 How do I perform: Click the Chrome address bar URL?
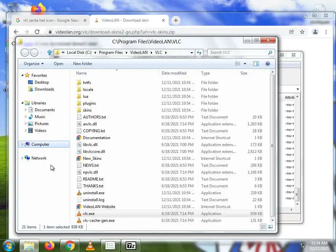click(x=115, y=32)
